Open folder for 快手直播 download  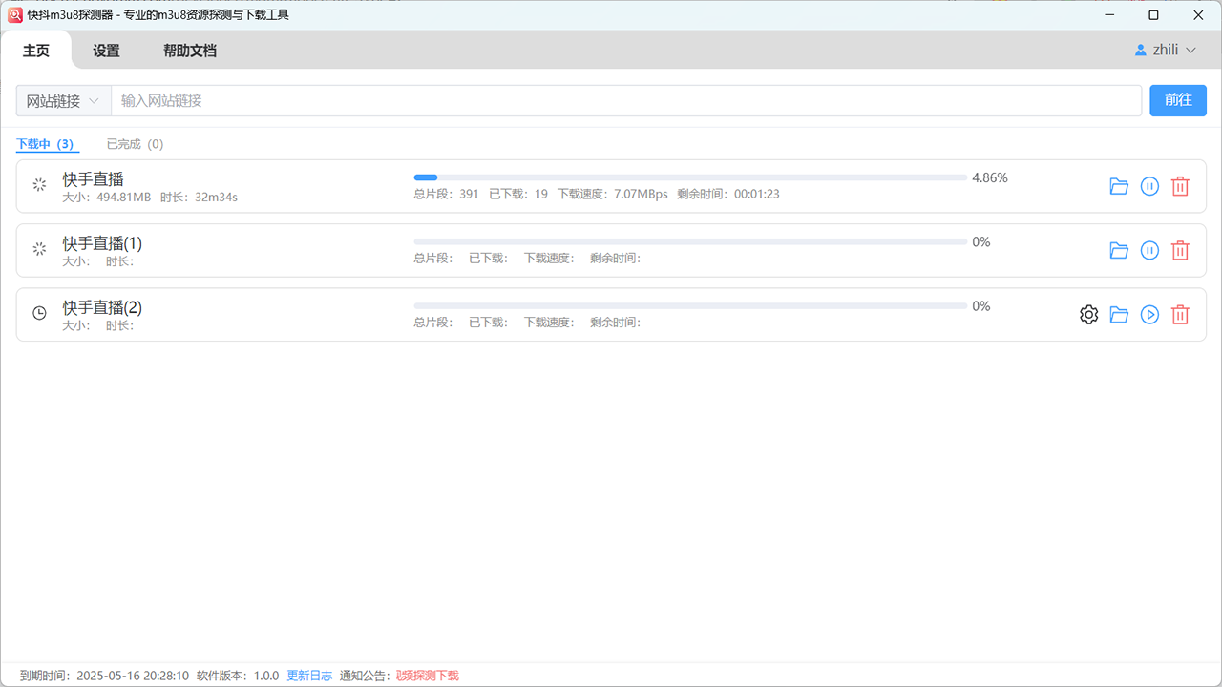coord(1119,186)
